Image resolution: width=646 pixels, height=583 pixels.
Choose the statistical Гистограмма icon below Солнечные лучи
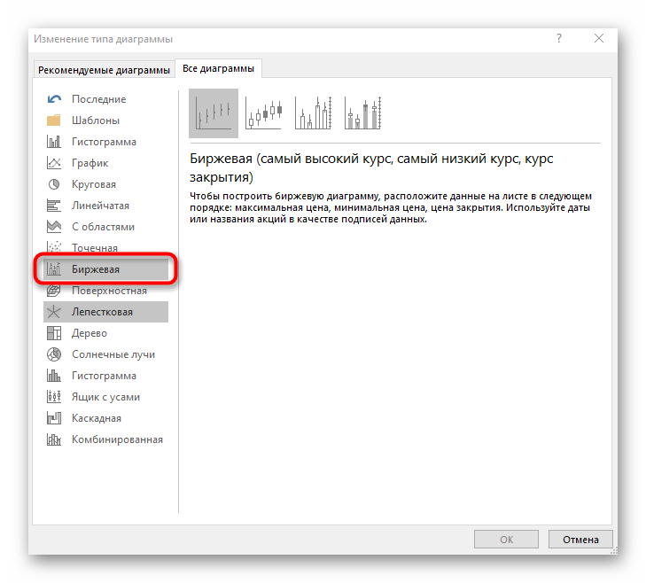click(54, 376)
